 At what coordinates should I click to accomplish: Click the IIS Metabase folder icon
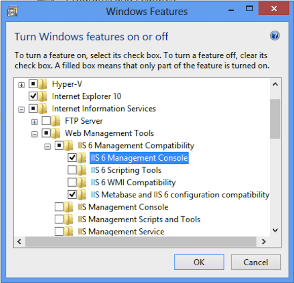pyautogui.click(x=82, y=195)
